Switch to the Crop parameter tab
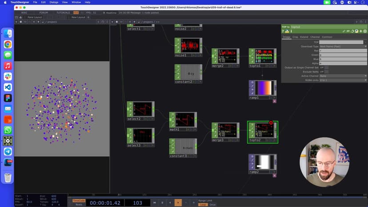 click(295, 37)
